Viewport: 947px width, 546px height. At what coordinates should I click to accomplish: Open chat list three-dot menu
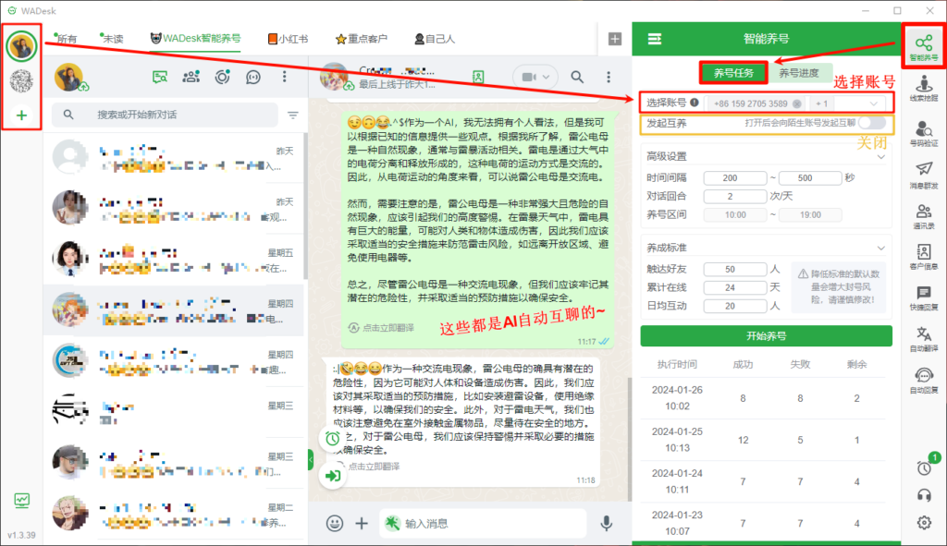point(285,77)
